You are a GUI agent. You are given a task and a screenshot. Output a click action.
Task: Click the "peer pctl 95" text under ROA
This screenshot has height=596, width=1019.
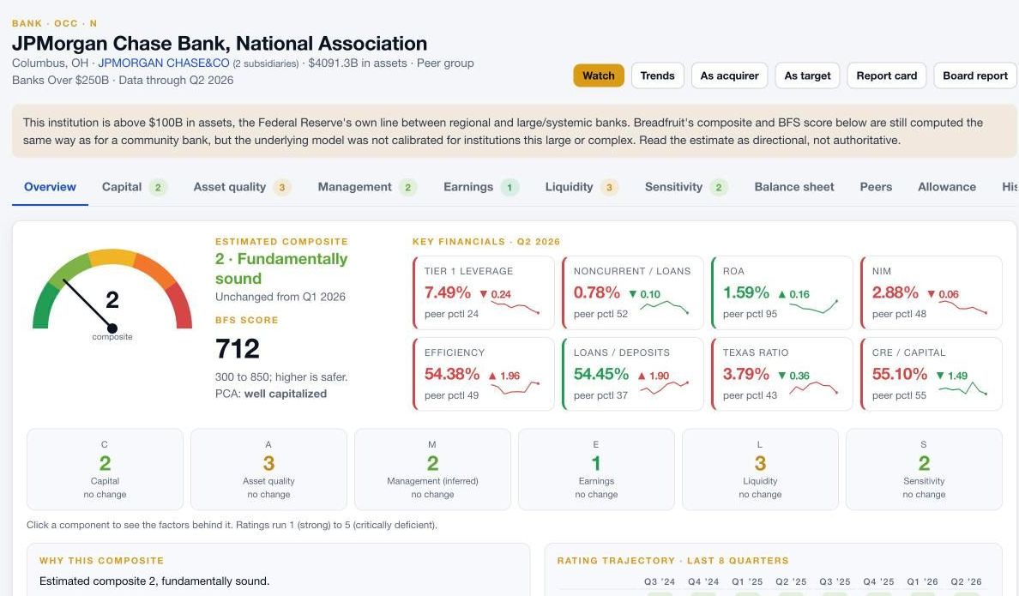coord(750,314)
